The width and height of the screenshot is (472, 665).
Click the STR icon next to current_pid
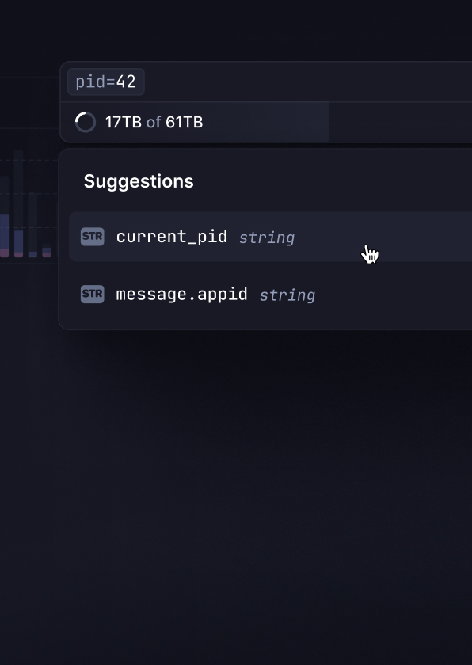pos(93,237)
